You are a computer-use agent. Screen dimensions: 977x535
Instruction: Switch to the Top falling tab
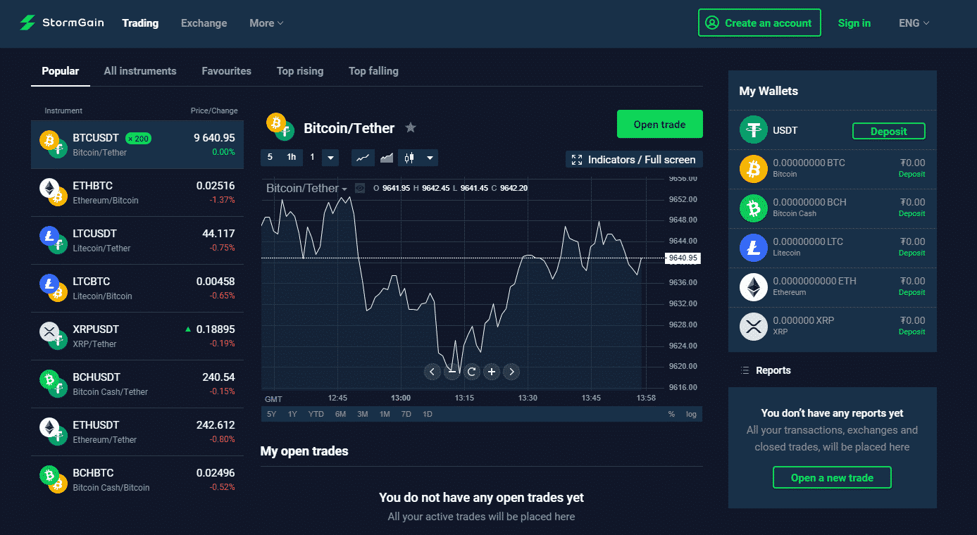click(373, 71)
